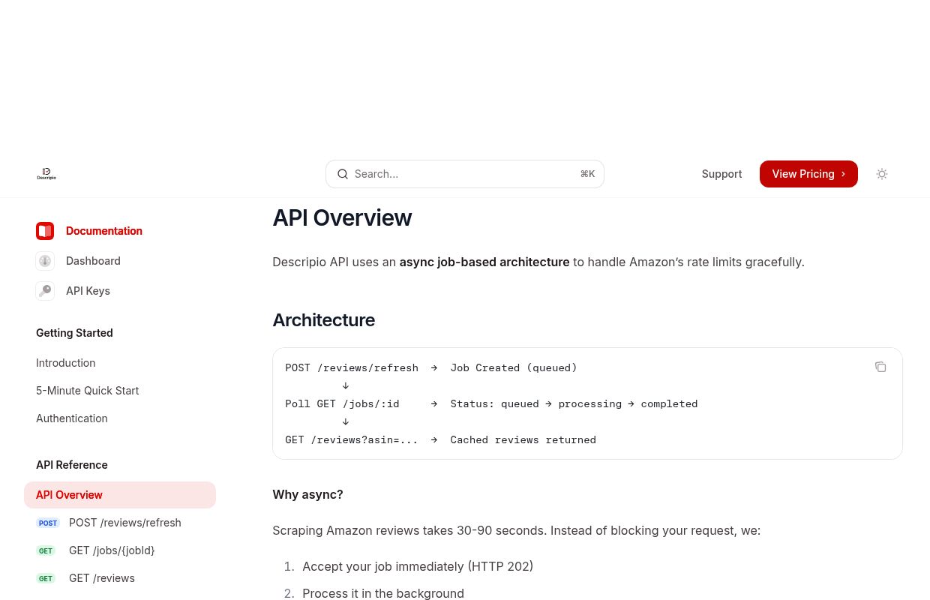Click the GET badge beside /jobs/{jobId}

pyautogui.click(x=46, y=550)
